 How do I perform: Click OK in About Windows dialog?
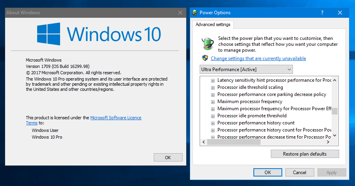pyautogui.click(x=168, y=158)
